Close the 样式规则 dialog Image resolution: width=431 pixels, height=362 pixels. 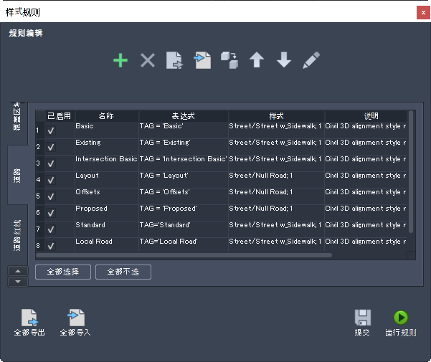(423, 13)
